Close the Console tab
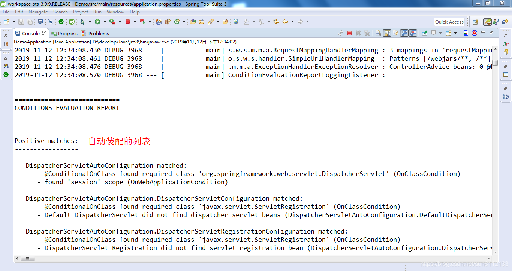The image size is (512, 271). pos(44,33)
